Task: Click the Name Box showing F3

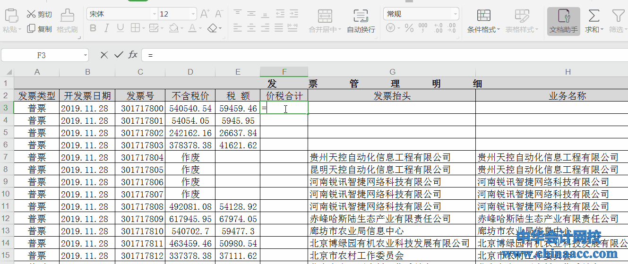Action: click(42, 55)
